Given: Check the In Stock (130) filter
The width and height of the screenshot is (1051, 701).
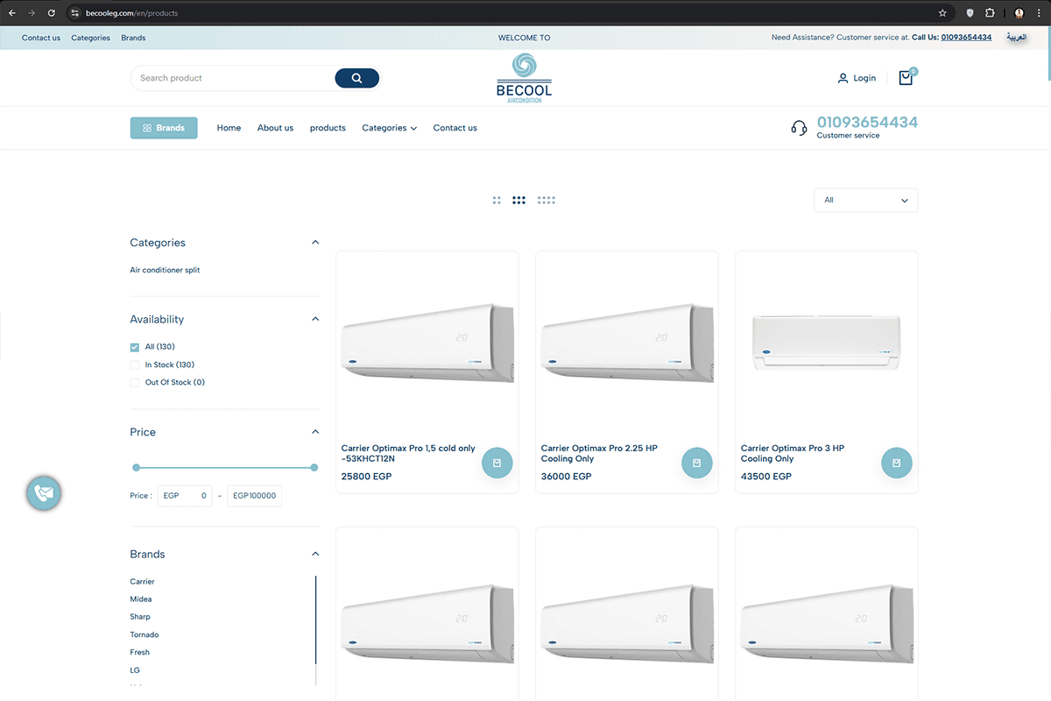Looking at the screenshot, I should pos(135,365).
